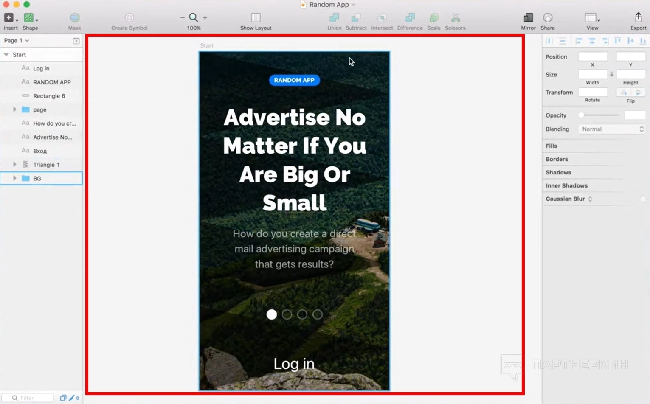
Task: Click the Create Symbol icon
Action: 129,17
